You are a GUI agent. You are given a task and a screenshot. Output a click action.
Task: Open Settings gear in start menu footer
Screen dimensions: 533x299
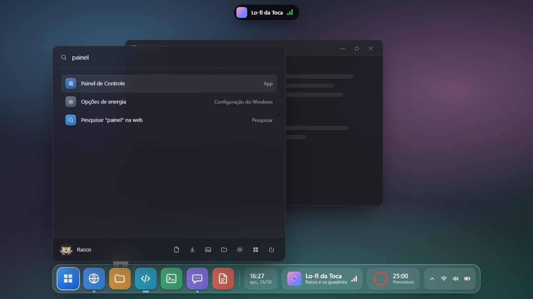coord(240,250)
